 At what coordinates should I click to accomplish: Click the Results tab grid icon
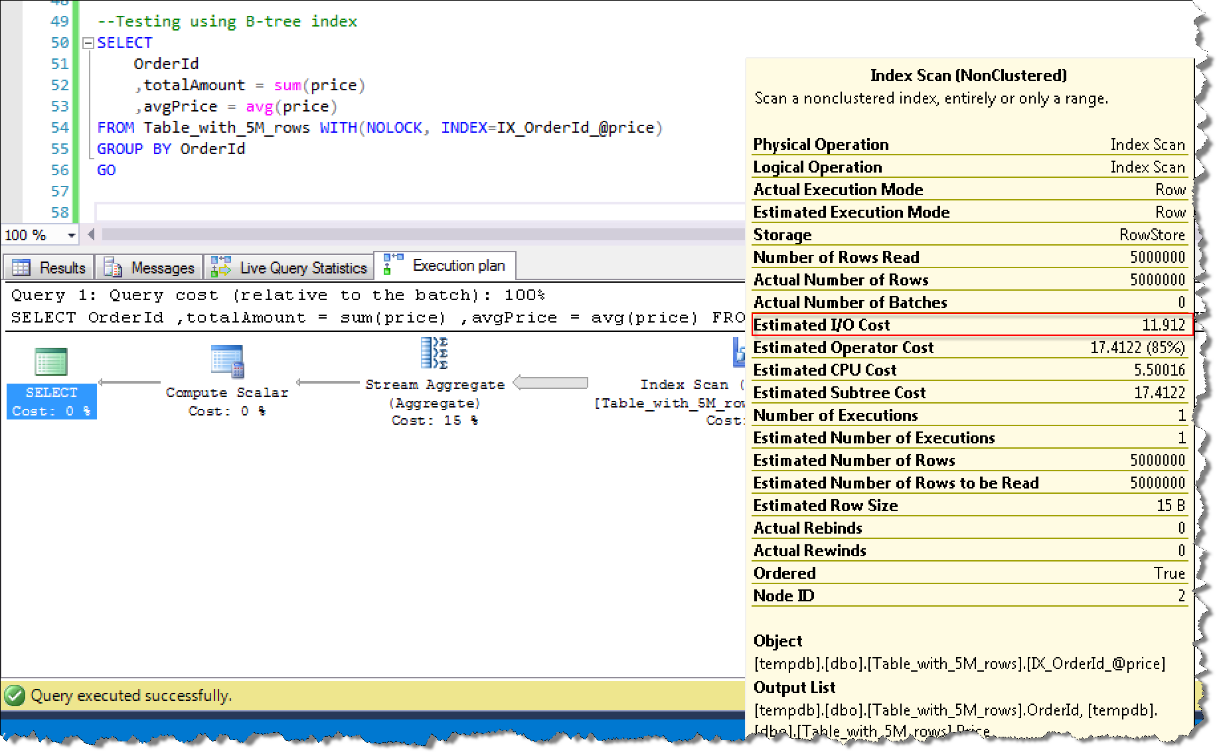click(21, 267)
